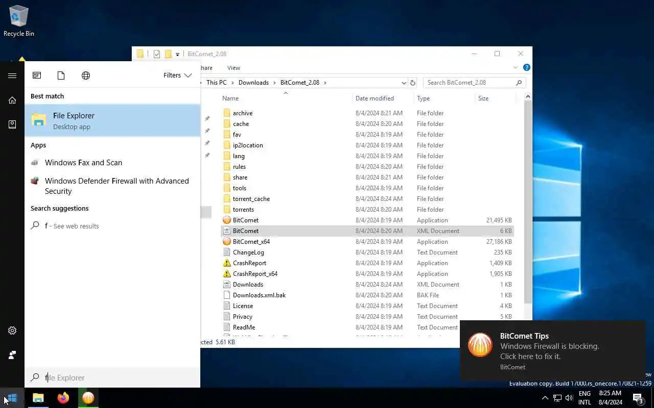Viewport: 654px width, 408px height.
Task: Open File Explorer help icon
Action: coord(527,67)
